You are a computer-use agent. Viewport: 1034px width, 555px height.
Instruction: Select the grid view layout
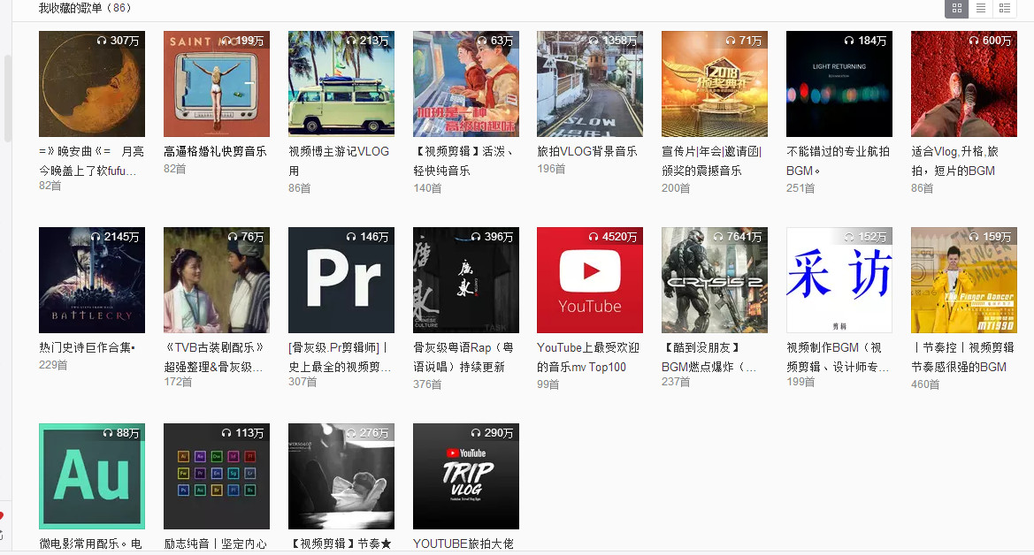pyautogui.click(x=956, y=8)
